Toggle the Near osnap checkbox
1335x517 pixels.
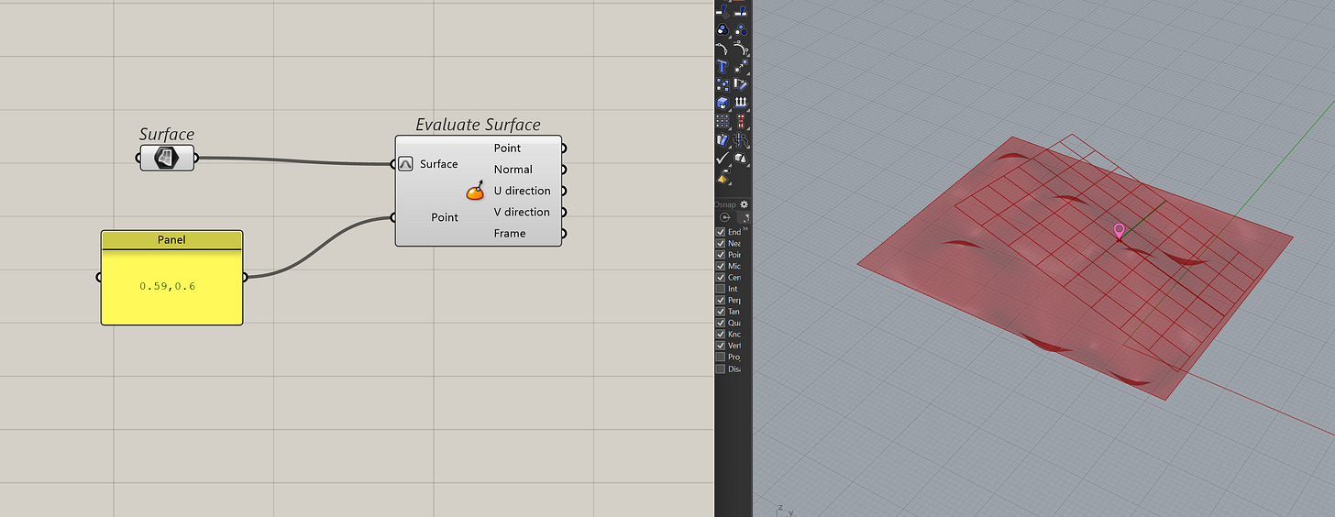pyautogui.click(x=720, y=244)
